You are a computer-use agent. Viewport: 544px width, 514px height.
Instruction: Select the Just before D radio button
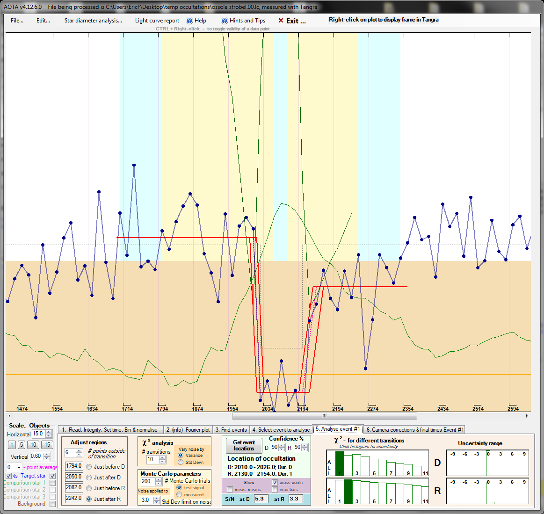89,467
